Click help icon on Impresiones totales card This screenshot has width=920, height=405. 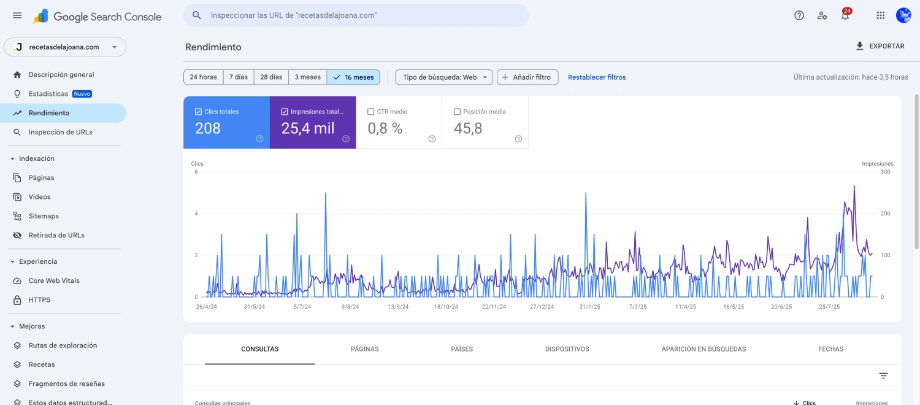pos(346,139)
